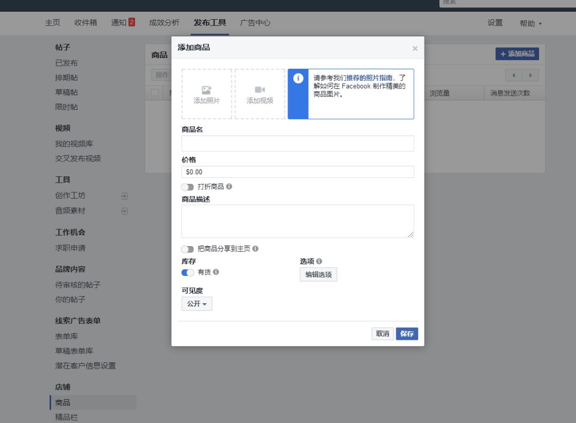Click the 商品名 input field

[x=298, y=143]
